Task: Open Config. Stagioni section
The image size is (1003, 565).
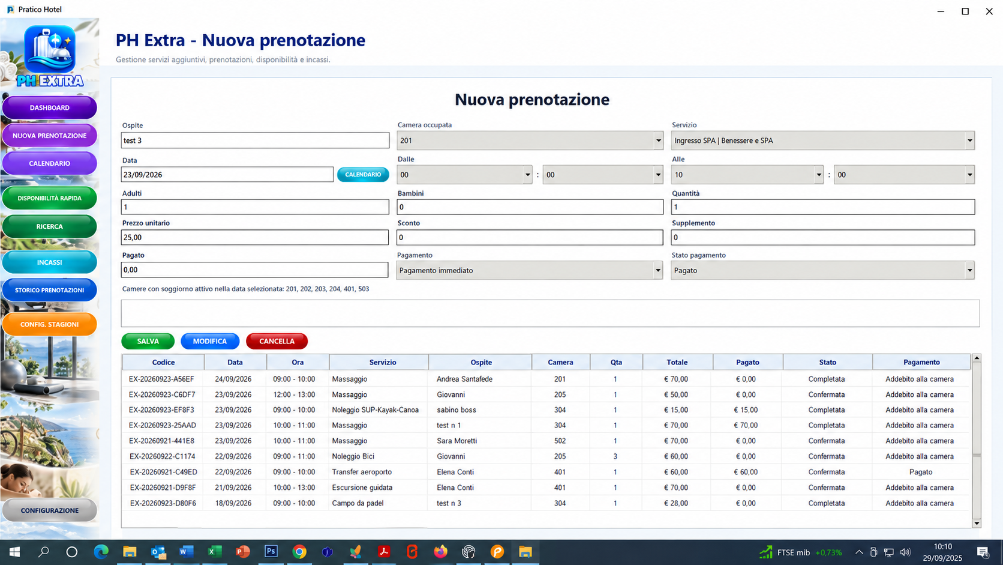Action: (x=50, y=324)
